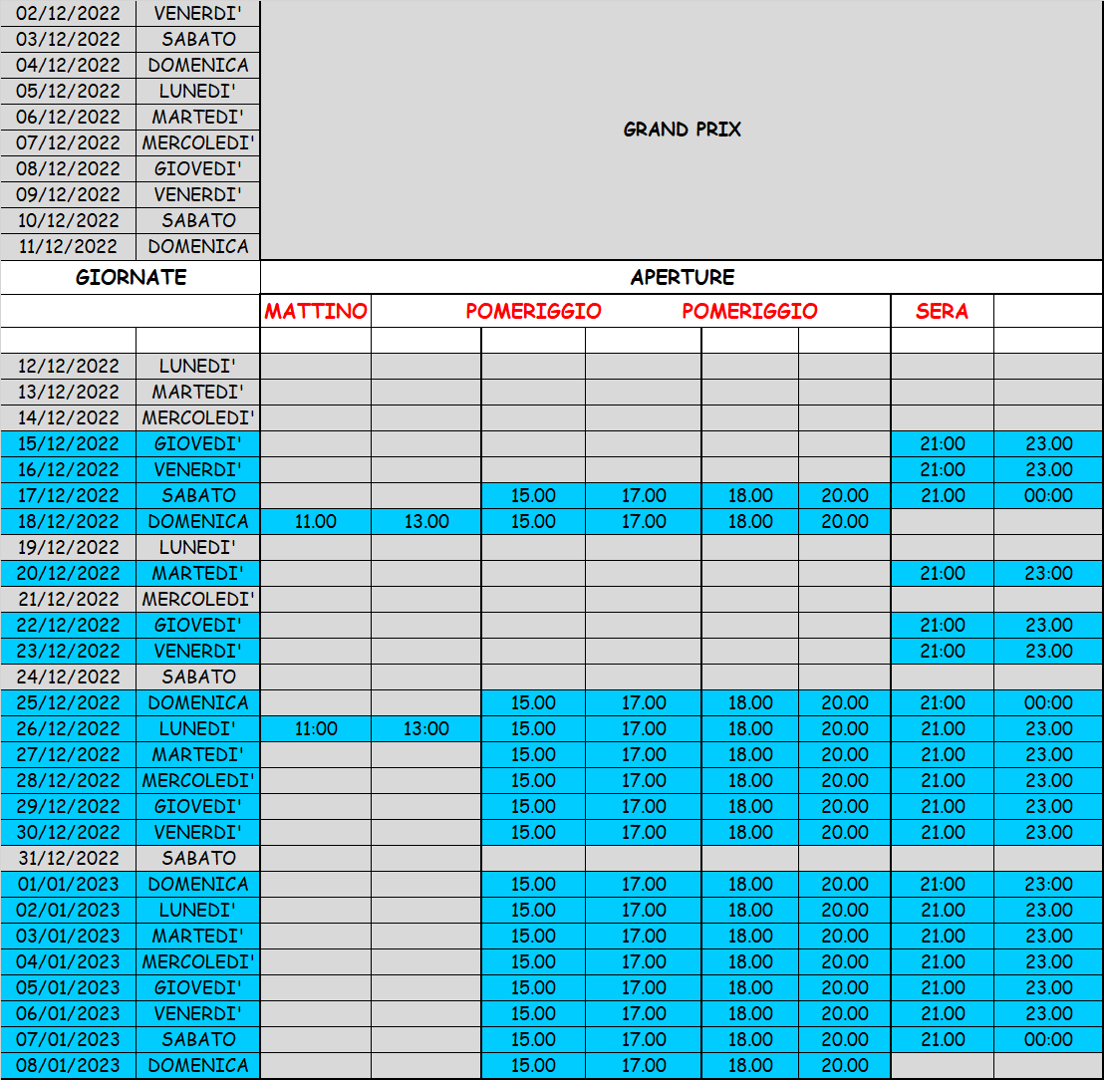Select date cell 02/12/2022
1104x1080 pixels.
68,13
